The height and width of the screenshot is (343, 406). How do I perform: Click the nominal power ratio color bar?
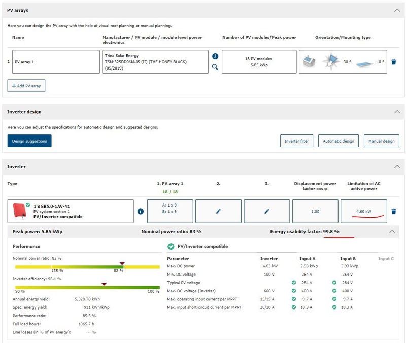pos(87,267)
